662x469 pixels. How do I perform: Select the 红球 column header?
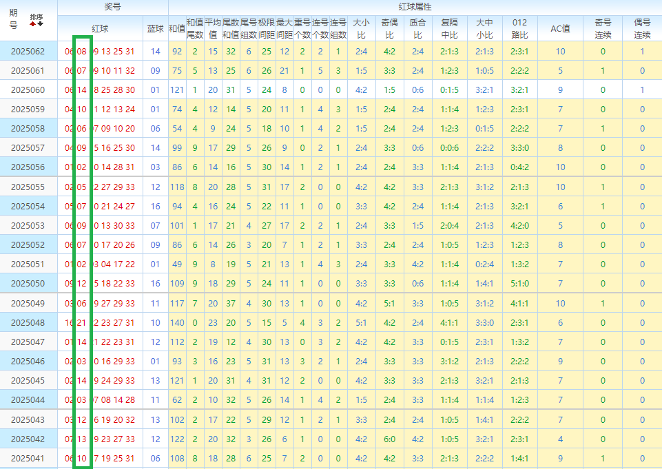tap(100, 29)
